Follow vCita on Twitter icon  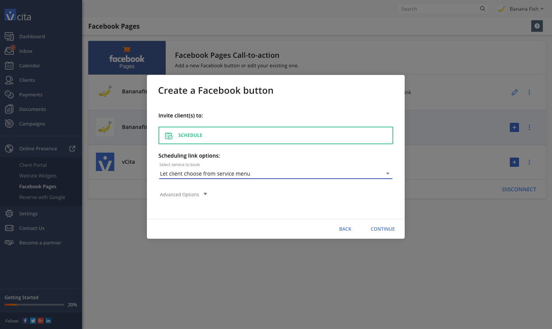point(33,321)
